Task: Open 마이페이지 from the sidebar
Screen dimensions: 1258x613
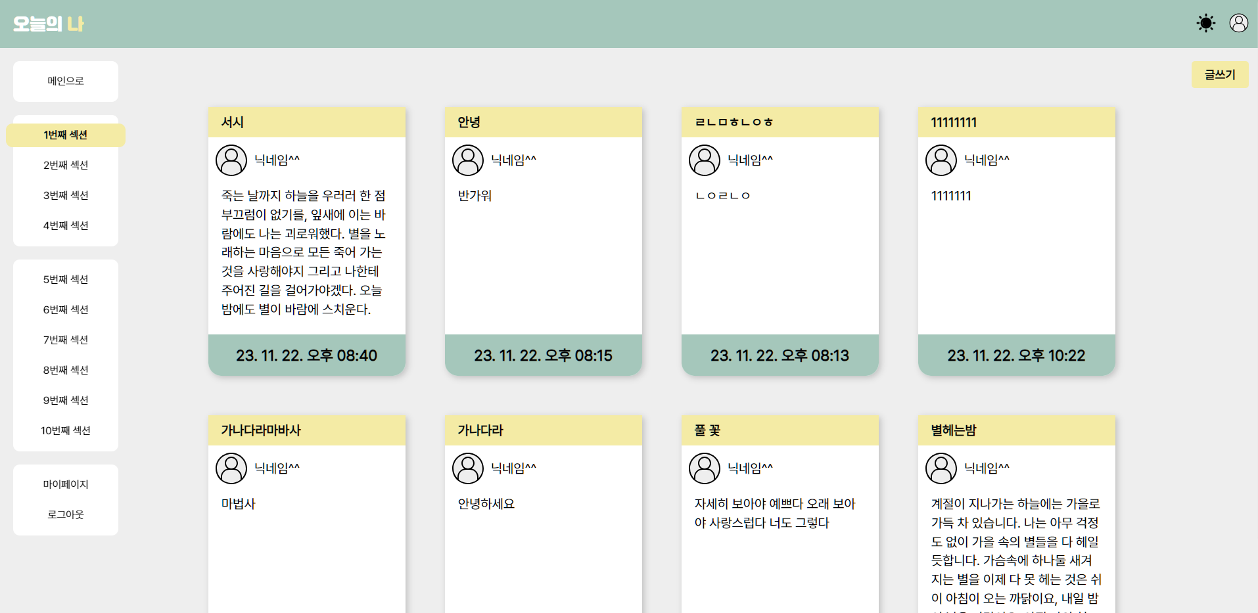Action: click(x=66, y=484)
